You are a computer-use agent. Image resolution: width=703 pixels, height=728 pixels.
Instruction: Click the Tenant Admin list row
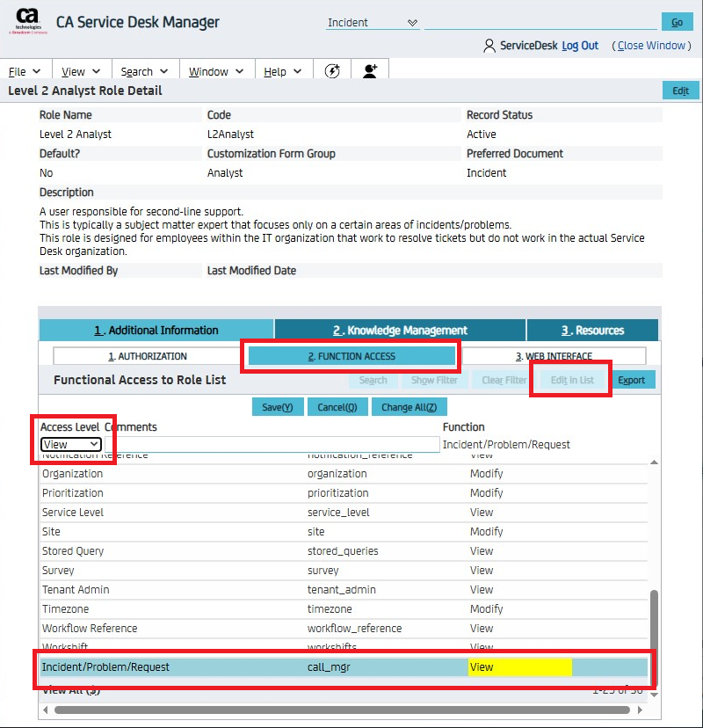(344, 590)
